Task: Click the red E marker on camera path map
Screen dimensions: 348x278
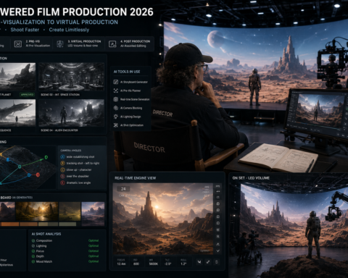Action: pyautogui.click(x=38, y=174)
